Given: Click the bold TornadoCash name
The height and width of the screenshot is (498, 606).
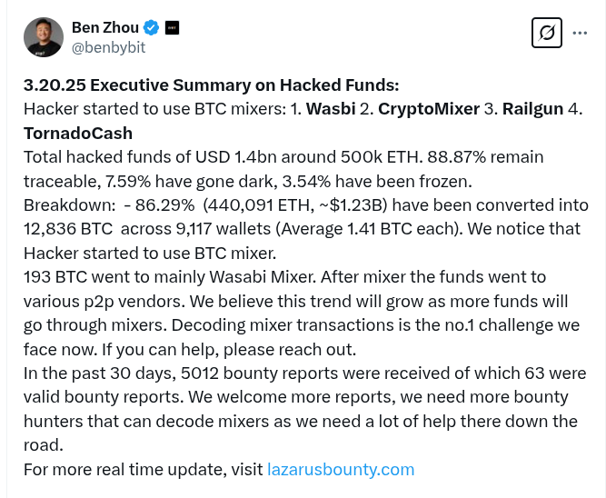Looking at the screenshot, I should 78,134.
